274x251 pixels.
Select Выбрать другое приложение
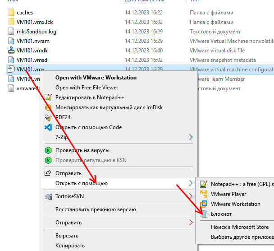242,237
